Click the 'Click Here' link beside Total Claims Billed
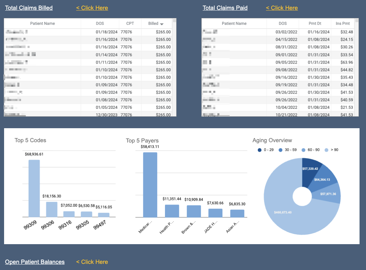 92,8
